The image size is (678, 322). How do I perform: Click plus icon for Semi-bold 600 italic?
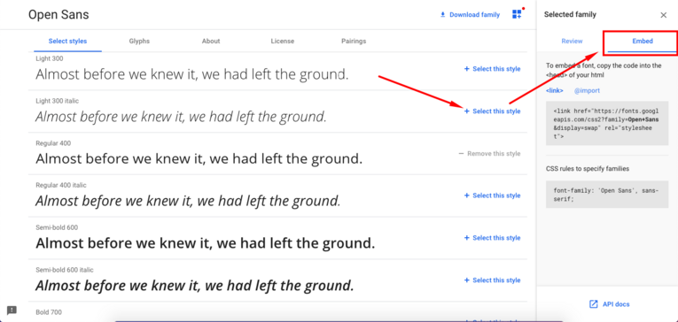click(466, 280)
